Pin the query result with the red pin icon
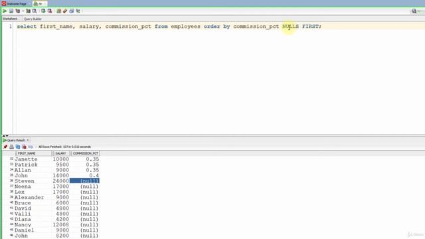 click(5, 147)
